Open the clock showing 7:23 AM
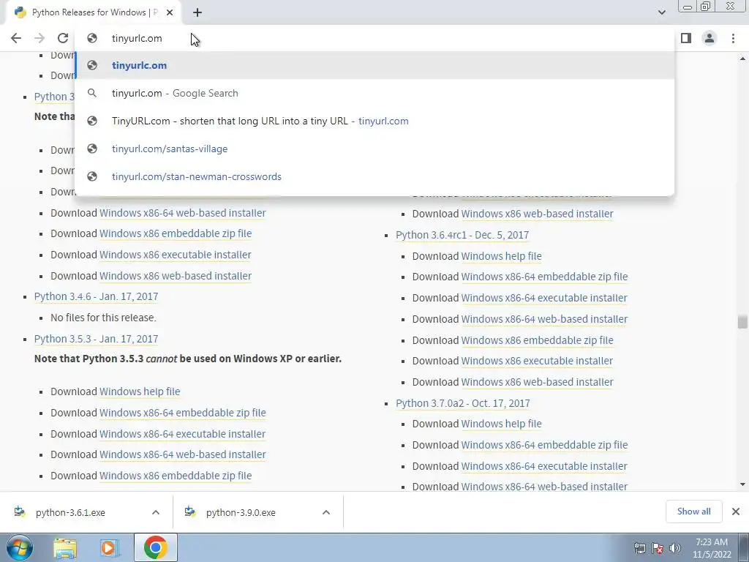This screenshot has width=749, height=562. [712, 548]
